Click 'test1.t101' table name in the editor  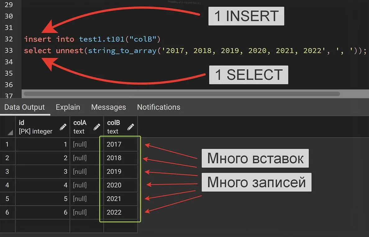pos(102,39)
